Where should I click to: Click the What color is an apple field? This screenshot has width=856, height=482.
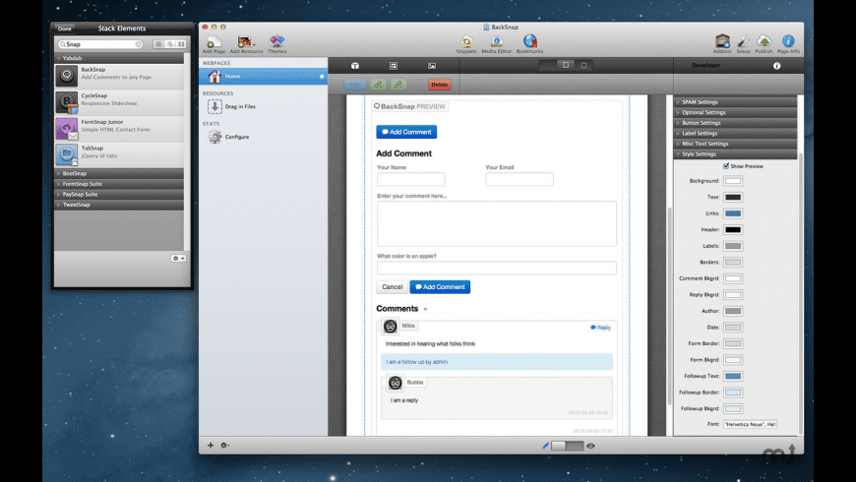click(497, 268)
